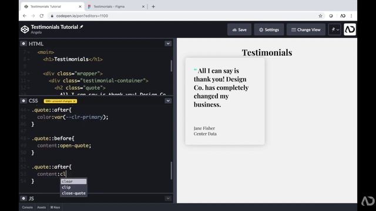Click the JS panel title
This screenshot has width=376, height=211.
pos(31,198)
